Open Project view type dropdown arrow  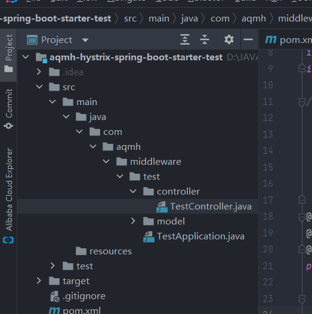[x=85, y=40]
